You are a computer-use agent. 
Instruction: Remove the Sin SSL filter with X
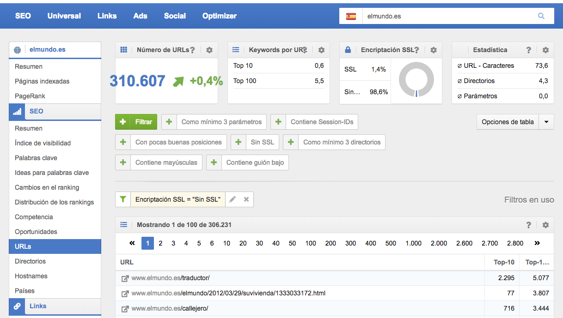[x=246, y=199]
